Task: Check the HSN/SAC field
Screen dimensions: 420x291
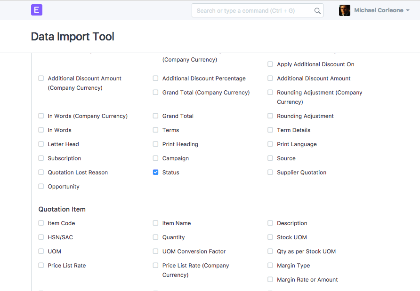Action: 41,237
